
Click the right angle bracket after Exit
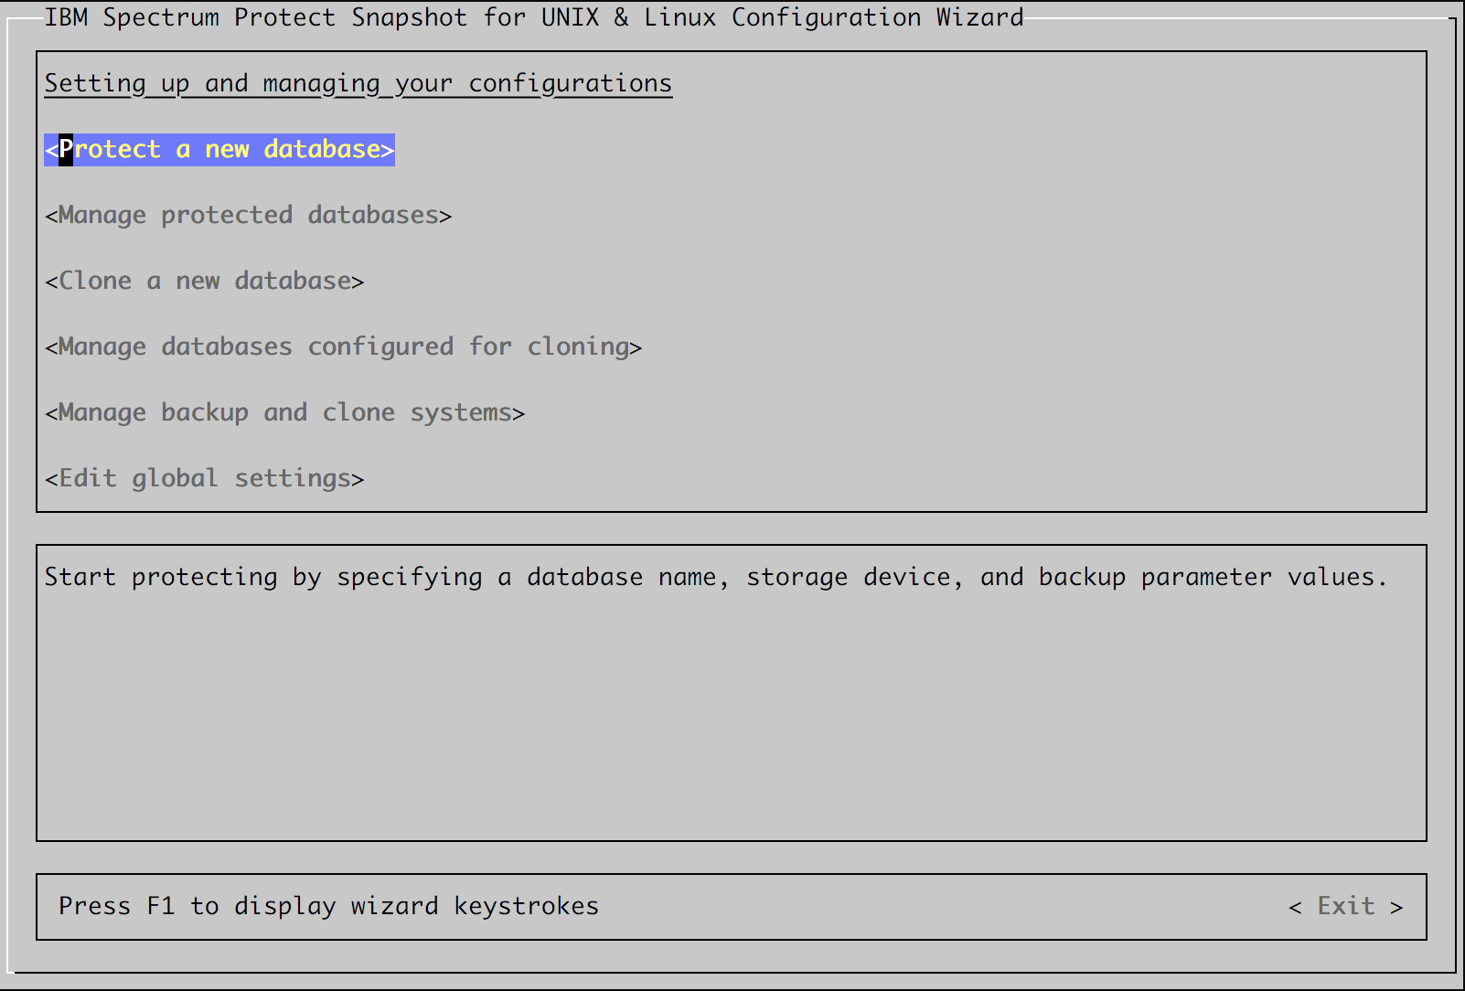coord(1396,907)
